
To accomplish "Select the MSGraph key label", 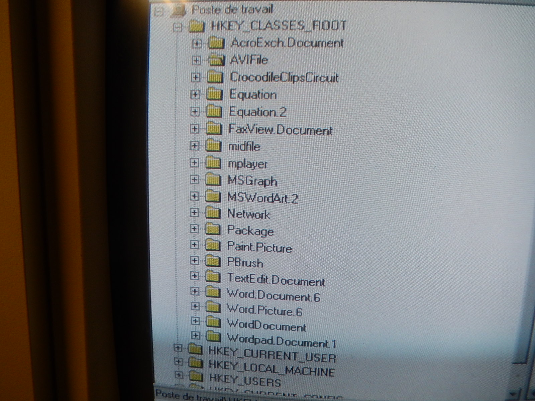I will [253, 181].
